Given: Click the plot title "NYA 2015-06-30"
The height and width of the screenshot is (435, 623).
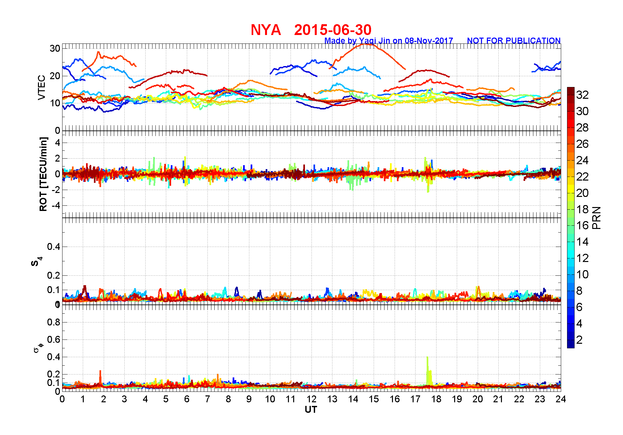Looking at the screenshot, I should (311, 30).
